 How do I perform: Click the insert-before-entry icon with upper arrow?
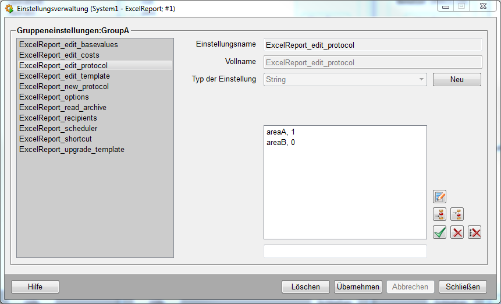tap(457, 214)
